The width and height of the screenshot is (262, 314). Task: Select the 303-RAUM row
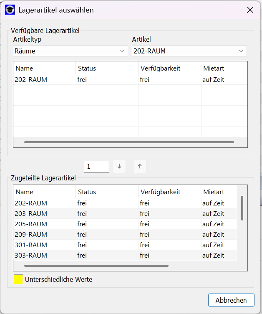coord(125,255)
